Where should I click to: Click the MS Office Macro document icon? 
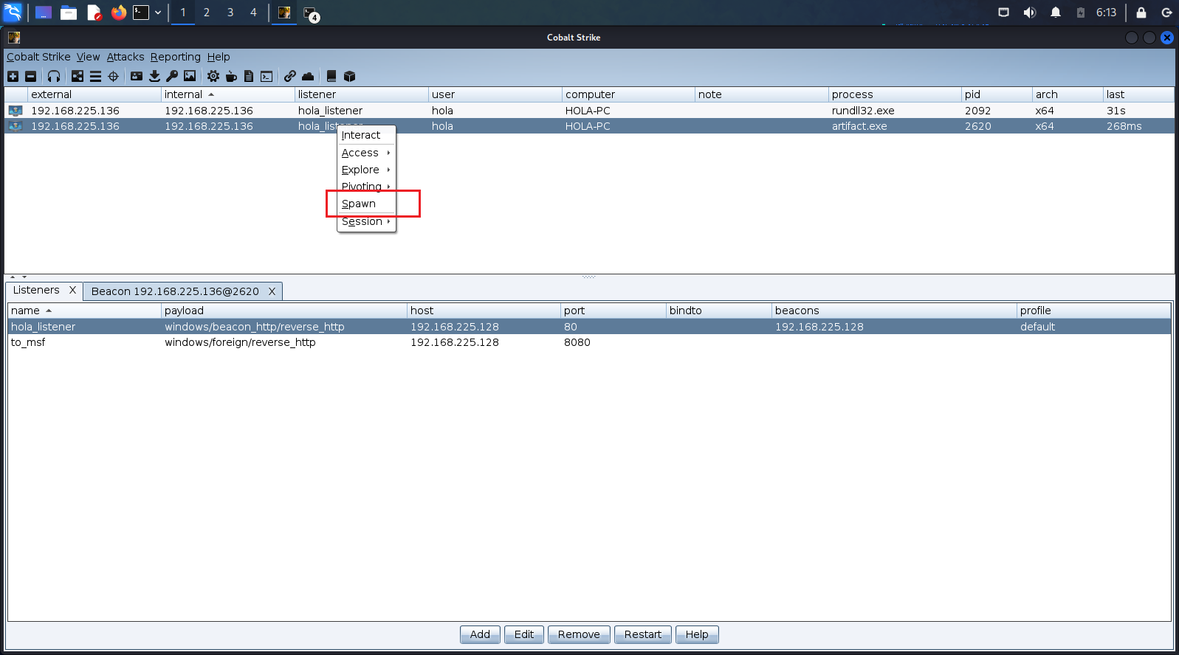tap(249, 76)
